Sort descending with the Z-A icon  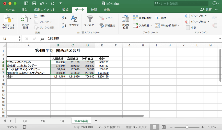64,25
